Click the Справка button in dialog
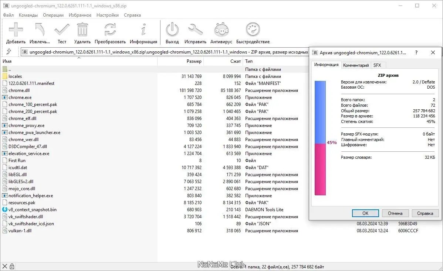The height and width of the screenshot is (271, 443). 425,213
